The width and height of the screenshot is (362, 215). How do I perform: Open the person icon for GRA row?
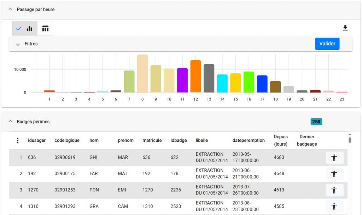pyautogui.click(x=334, y=206)
